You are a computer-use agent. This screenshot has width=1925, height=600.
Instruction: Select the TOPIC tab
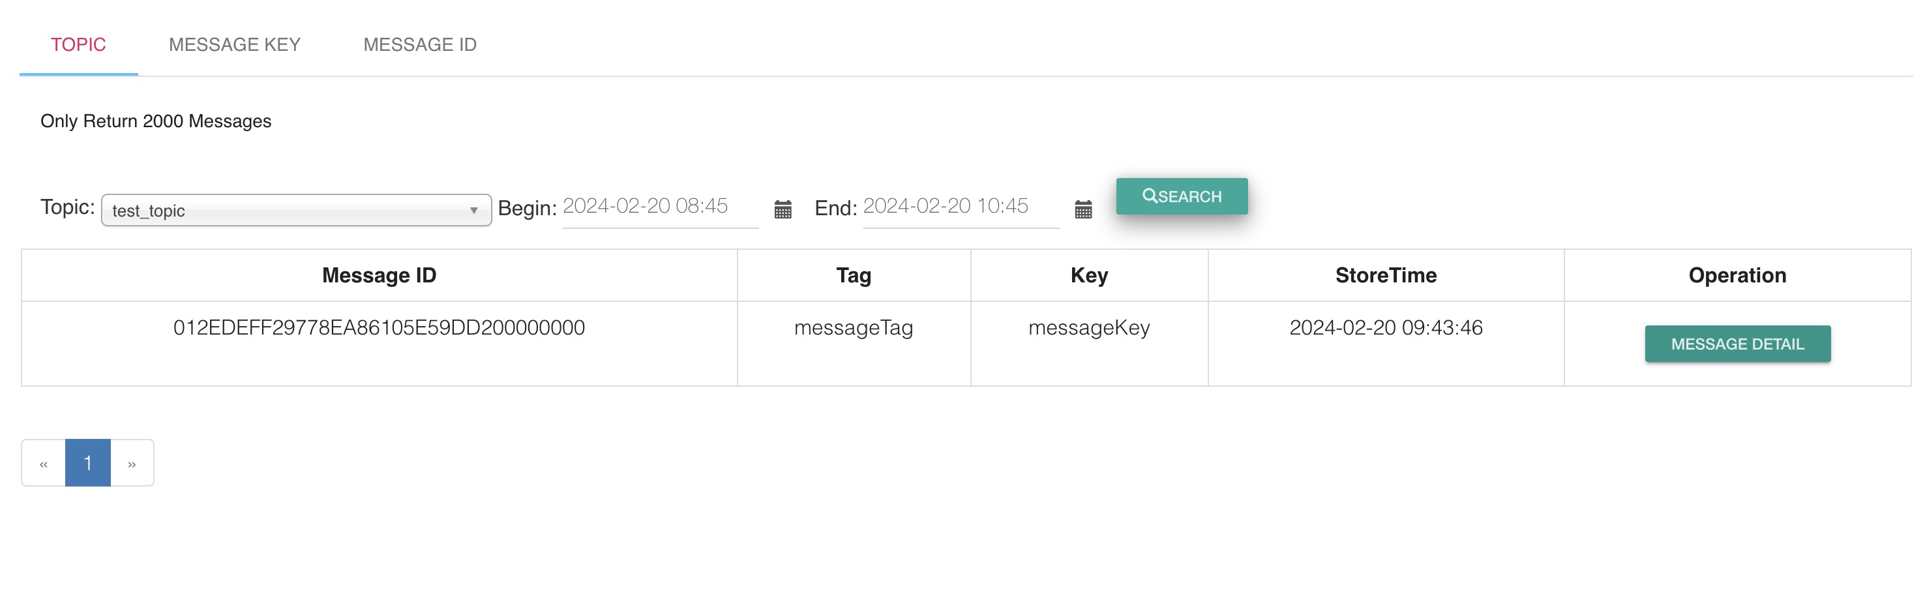78,44
